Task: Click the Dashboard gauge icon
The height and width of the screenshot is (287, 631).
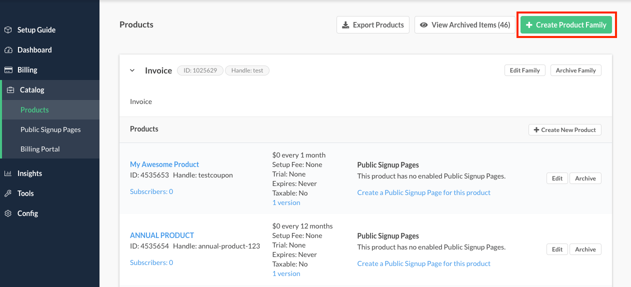Action: click(8, 50)
